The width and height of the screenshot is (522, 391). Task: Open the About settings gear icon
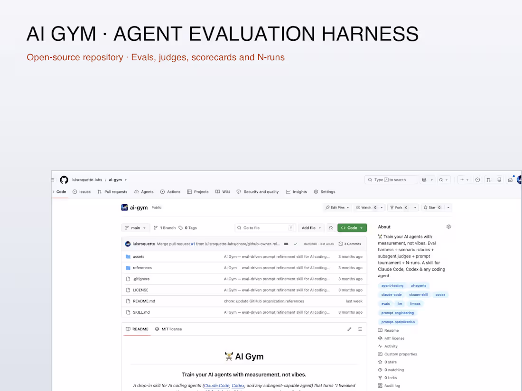[x=448, y=227]
